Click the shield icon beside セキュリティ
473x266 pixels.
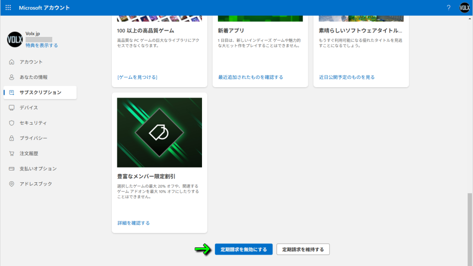(11, 123)
